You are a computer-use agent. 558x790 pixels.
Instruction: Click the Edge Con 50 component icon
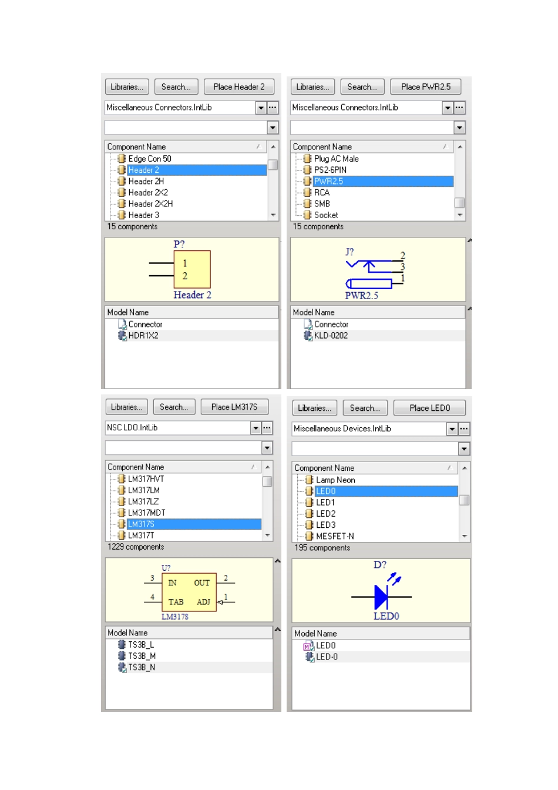pyautogui.click(x=122, y=159)
